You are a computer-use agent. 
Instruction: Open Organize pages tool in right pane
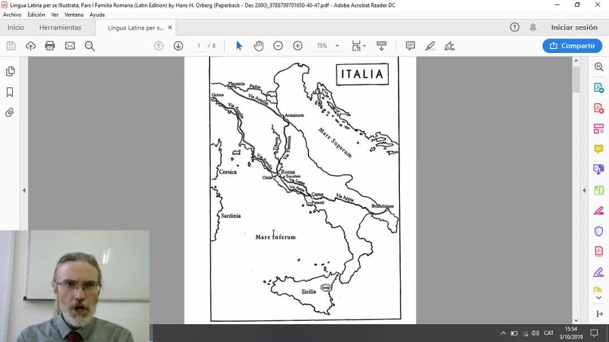point(598,128)
